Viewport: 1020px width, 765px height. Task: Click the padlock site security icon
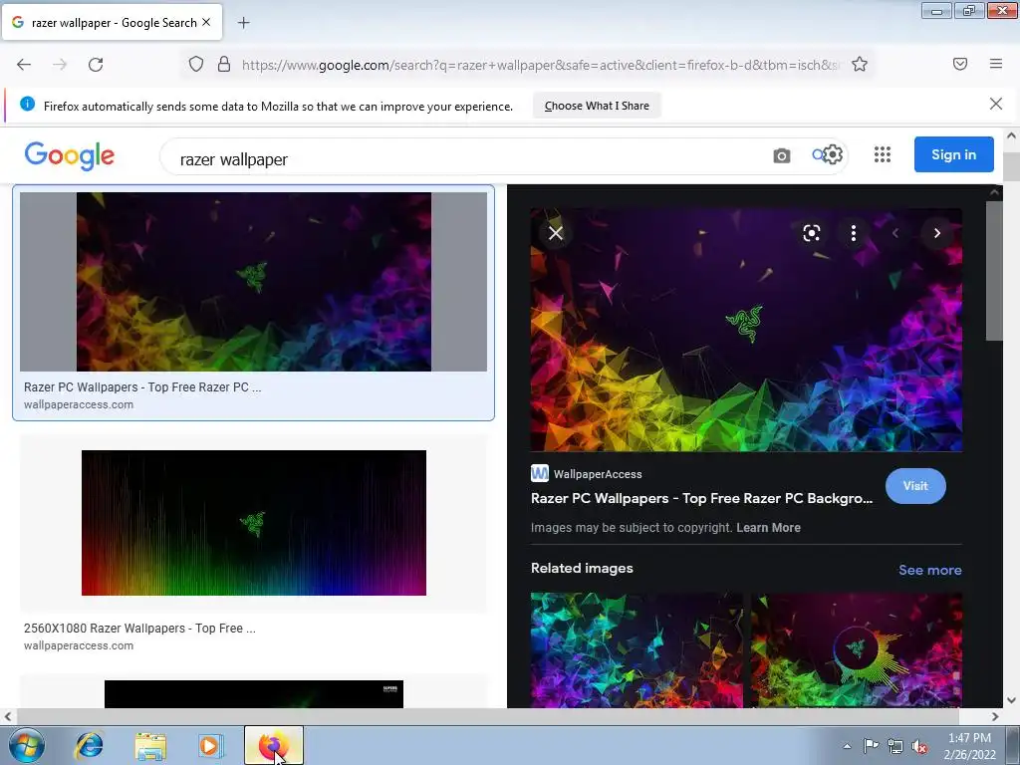[224, 65]
